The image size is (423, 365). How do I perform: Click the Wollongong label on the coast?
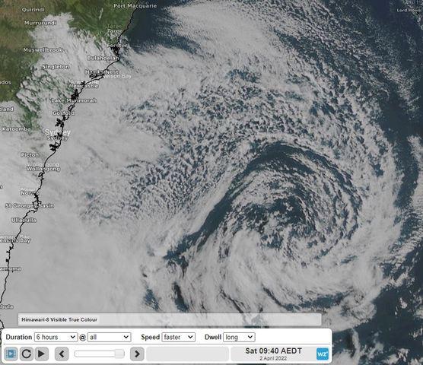pos(43,169)
